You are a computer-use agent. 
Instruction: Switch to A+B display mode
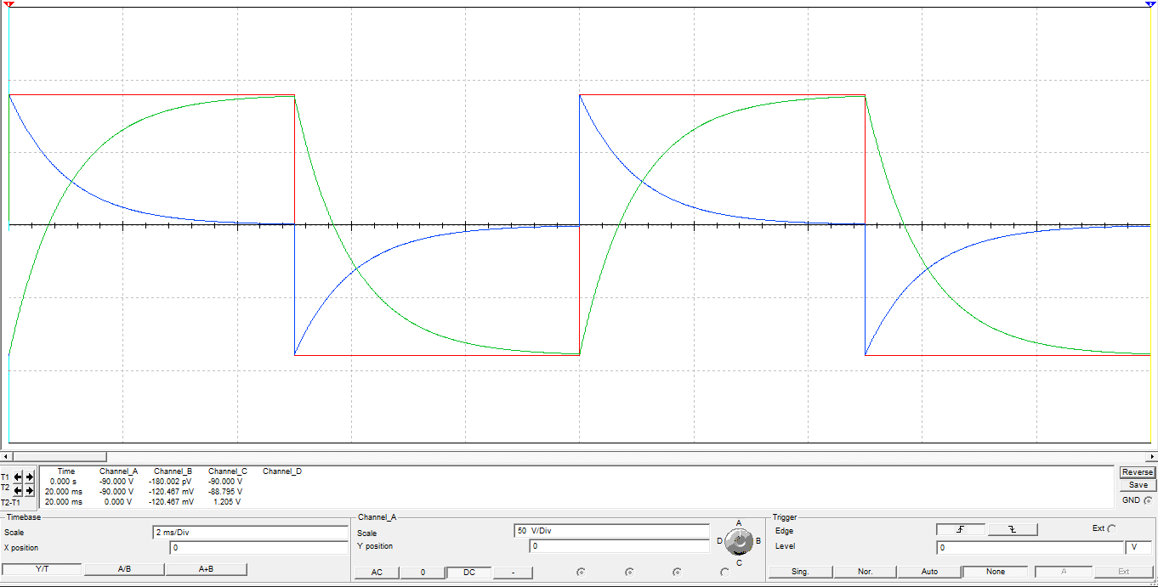(206, 569)
